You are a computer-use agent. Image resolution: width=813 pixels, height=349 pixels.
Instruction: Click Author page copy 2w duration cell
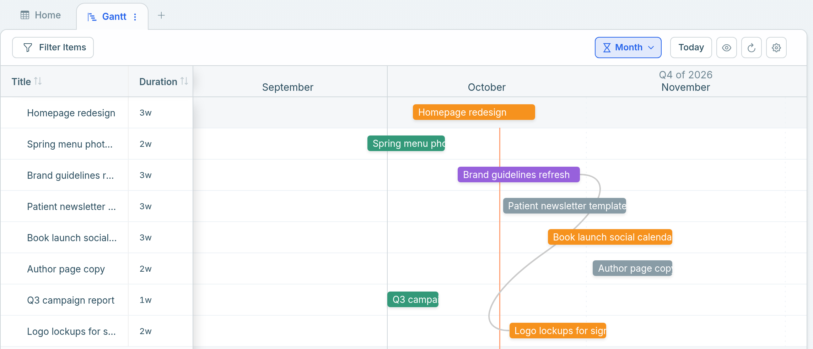point(161,269)
